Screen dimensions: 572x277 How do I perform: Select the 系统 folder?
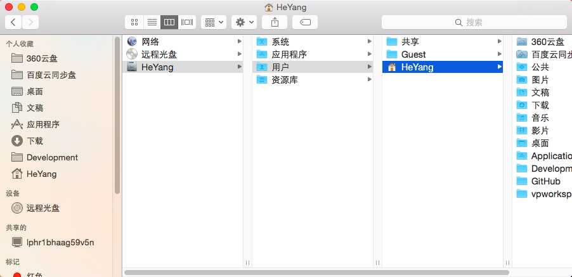tap(313, 42)
